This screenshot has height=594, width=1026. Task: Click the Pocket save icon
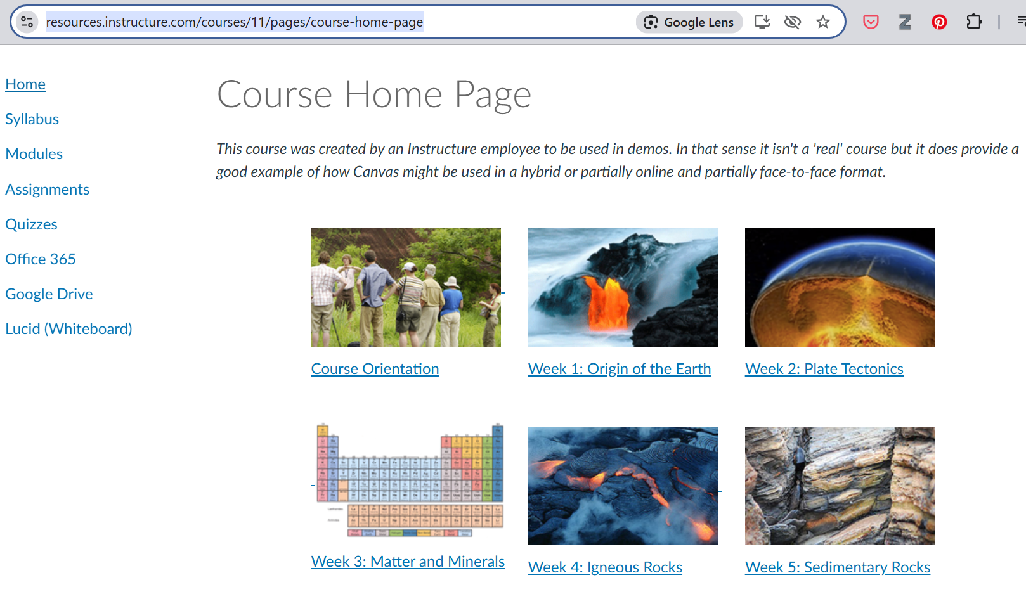[870, 22]
